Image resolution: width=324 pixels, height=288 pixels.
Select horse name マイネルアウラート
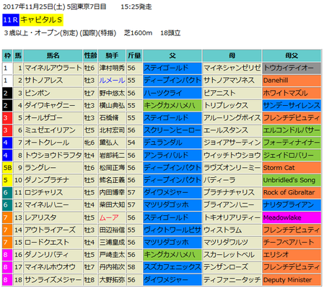[53, 68]
